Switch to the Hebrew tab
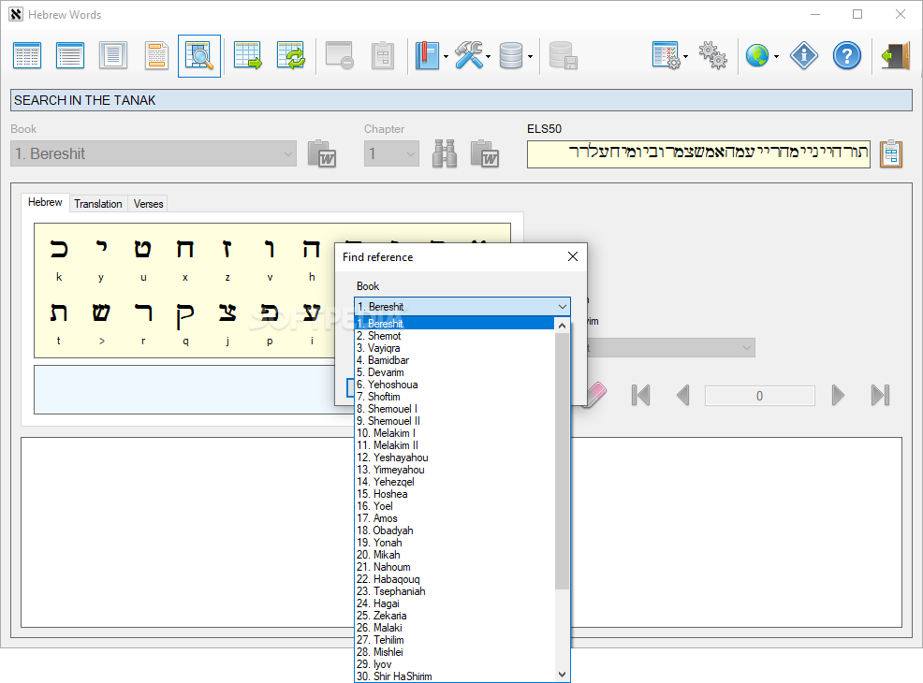This screenshot has width=923, height=683. (45, 202)
